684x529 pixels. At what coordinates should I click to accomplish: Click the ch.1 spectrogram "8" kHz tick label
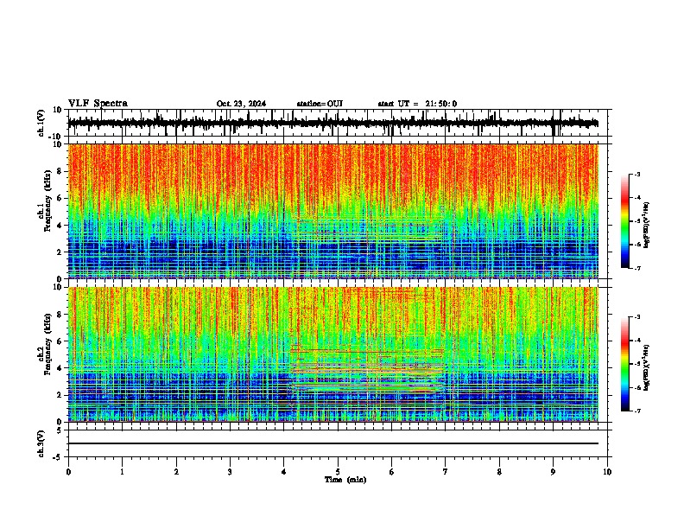coord(60,171)
